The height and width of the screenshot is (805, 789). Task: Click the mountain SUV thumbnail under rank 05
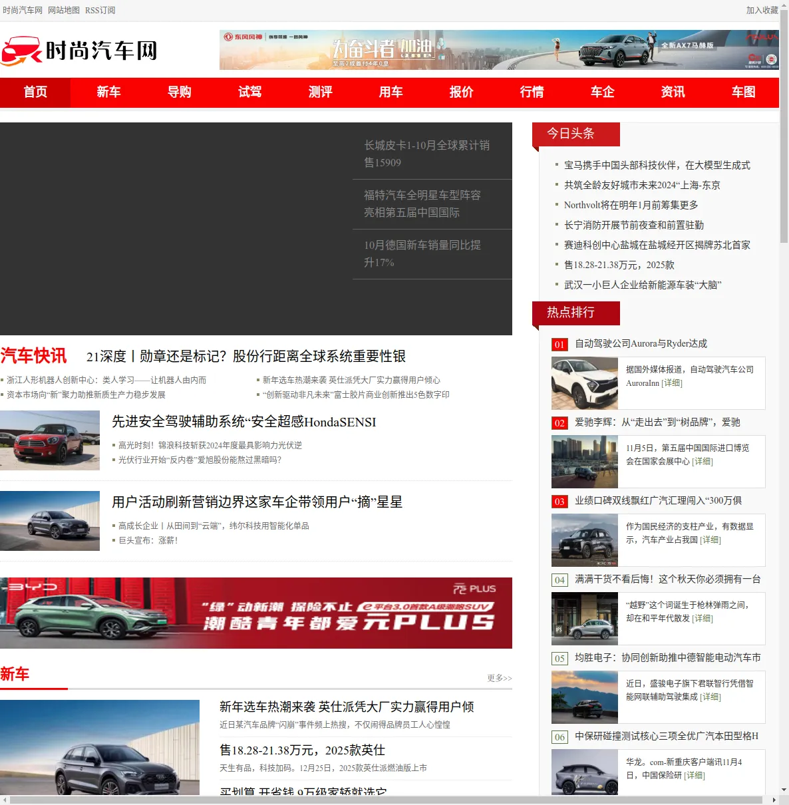coord(585,697)
